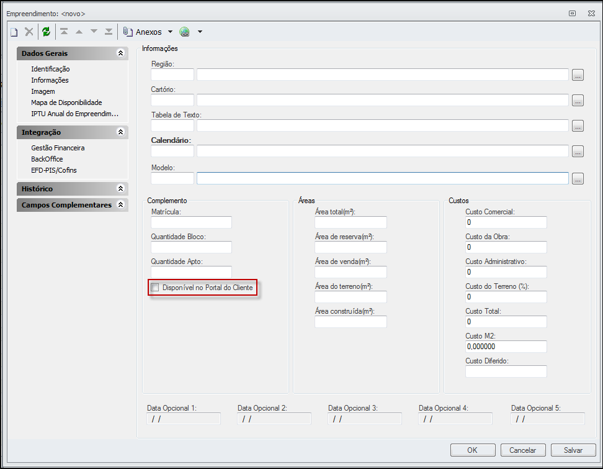Screen dimensions: 603x469
Task: Go to previous record up arrow
Action: coord(79,32)
